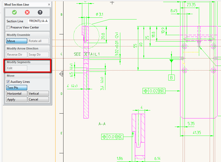Uncheck the Auxiliary Lines checkbox
This screenshot has height=162, width=221.
click(8, 82)
